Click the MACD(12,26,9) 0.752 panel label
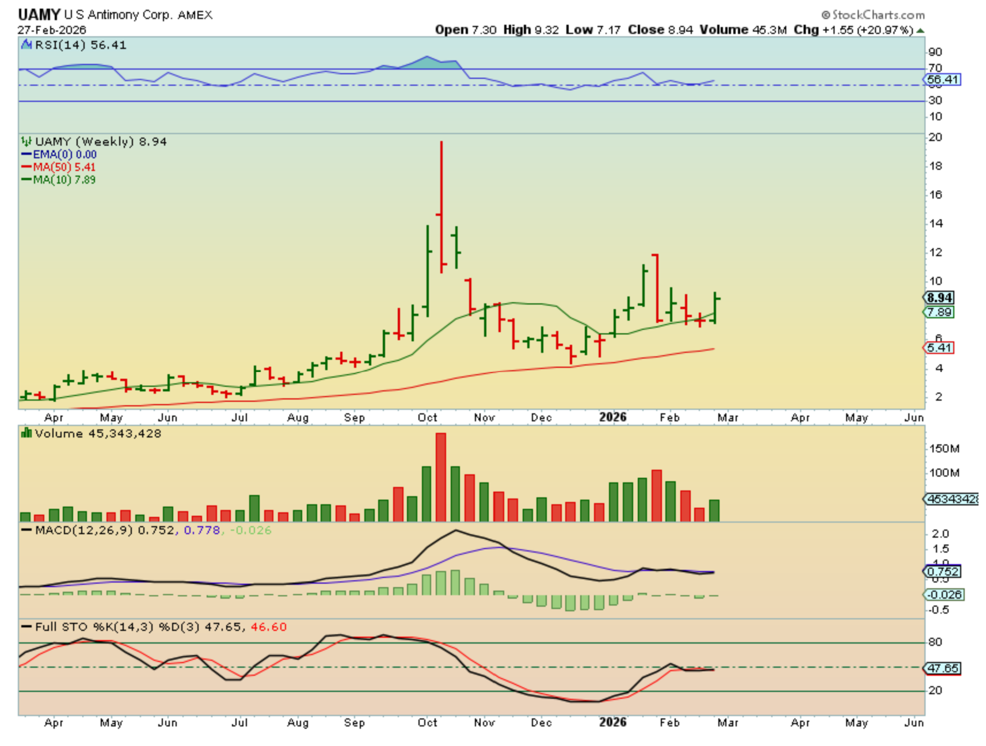Screen dimensions: 986x746 [105, 530]
